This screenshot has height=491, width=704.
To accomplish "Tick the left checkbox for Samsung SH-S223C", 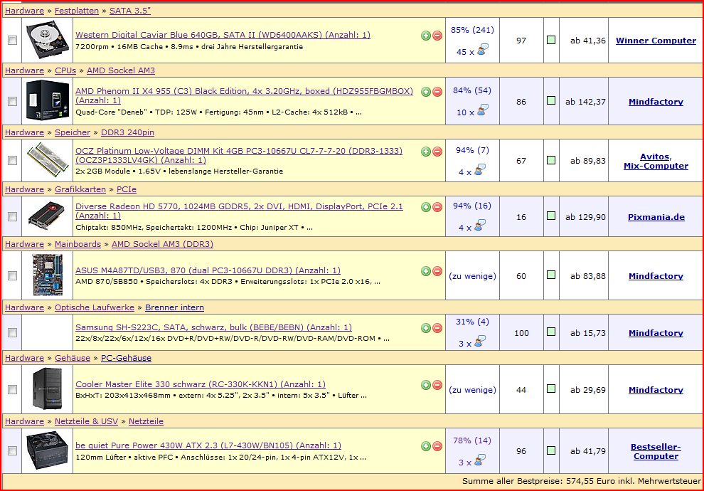I will 12,333.
